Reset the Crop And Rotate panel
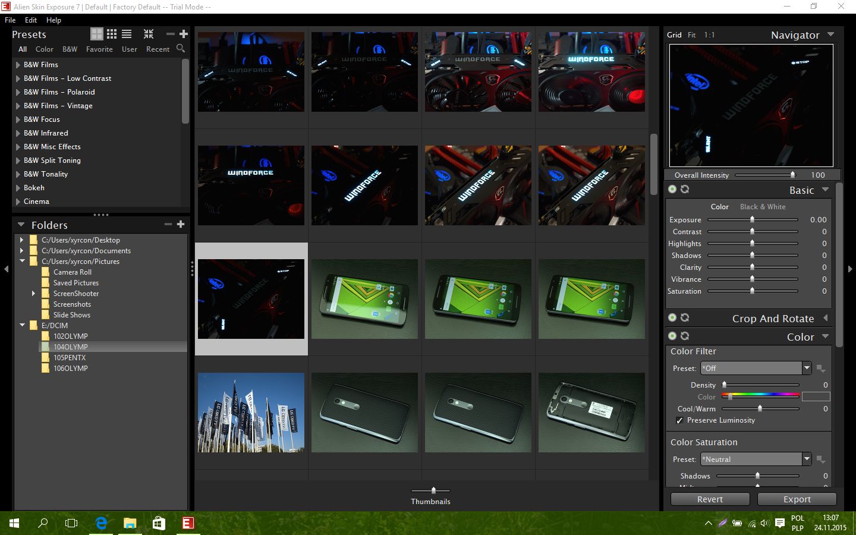This screenshot has width=856, height=535. [x=685, y=317]
